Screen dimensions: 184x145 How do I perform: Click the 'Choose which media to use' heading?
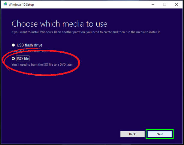click(x=59, y=24)
